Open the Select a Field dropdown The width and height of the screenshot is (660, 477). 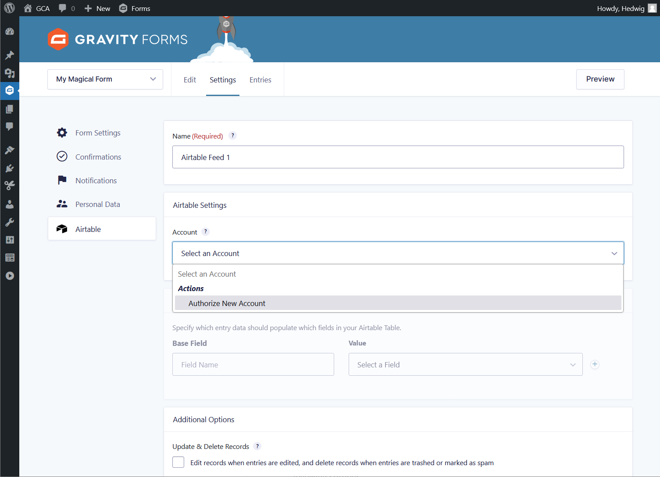466,365
